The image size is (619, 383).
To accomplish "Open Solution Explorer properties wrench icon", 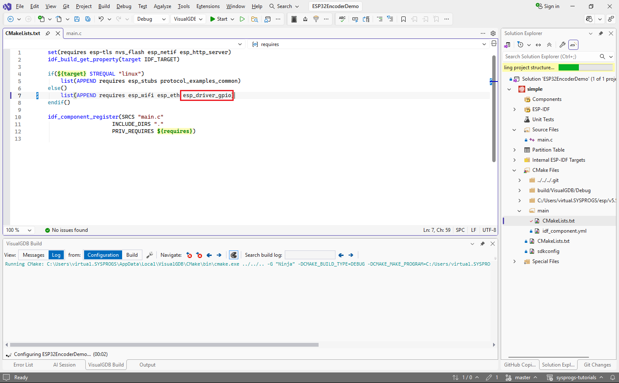I will (562, 45).
